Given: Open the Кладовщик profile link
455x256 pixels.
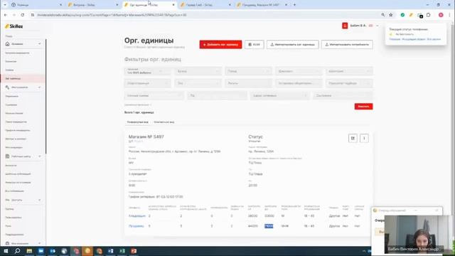Looking at the screenshot, I should point(137,216).
